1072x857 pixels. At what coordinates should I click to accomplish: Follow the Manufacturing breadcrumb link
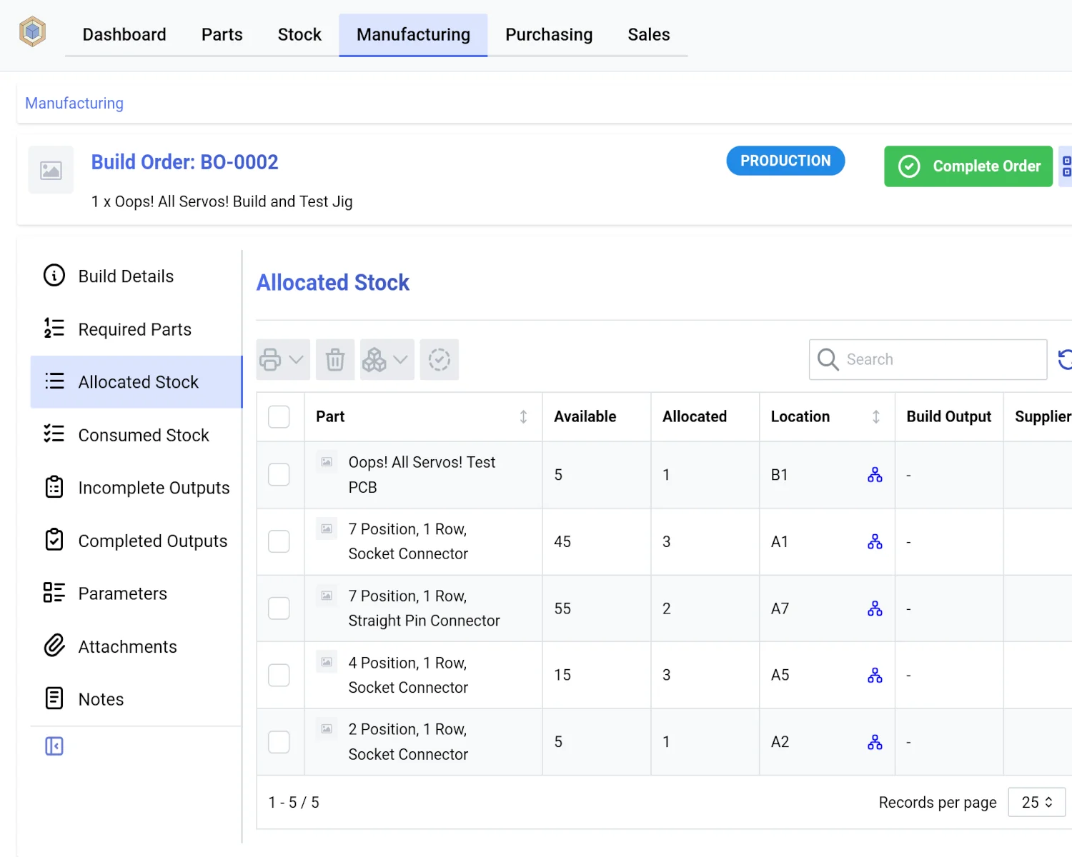(74, 104)
